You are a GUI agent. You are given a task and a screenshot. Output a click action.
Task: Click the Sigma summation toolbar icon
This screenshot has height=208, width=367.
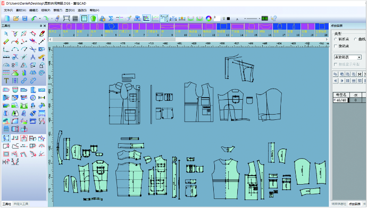coord(111,19)
